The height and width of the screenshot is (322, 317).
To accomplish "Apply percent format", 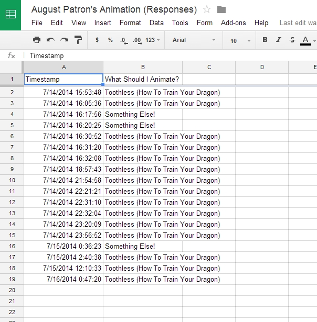I will point(110,40).
